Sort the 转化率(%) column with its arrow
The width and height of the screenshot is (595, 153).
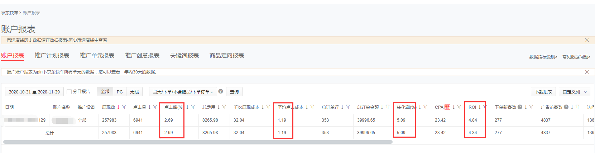pyautogui.click(x=420, y=107)
